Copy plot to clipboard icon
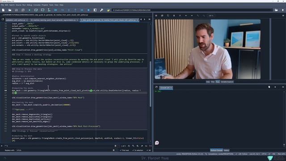This screenshot has width=286, height=161. point(168,16)
